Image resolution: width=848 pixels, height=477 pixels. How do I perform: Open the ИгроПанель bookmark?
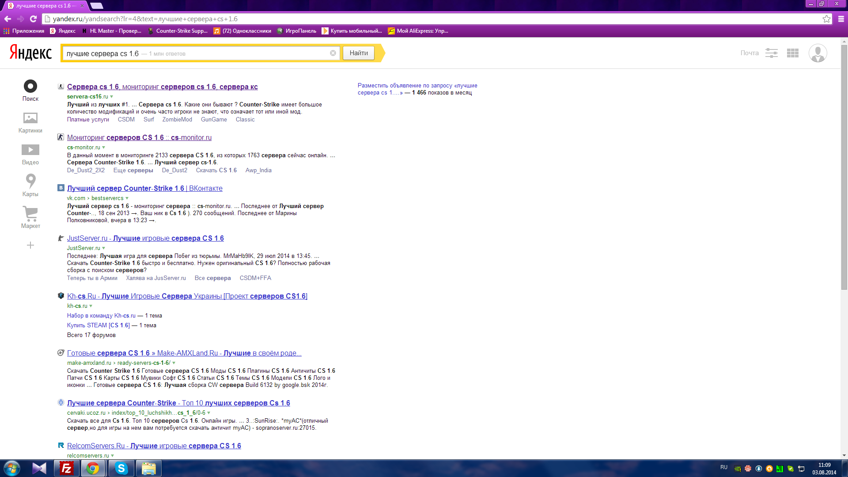tap(297, 31)
